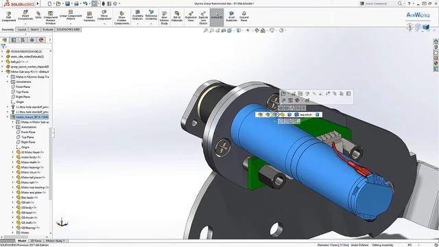
Task: Click the Exploded View tool
Action: pyautogui.click(x=191, y=16)
